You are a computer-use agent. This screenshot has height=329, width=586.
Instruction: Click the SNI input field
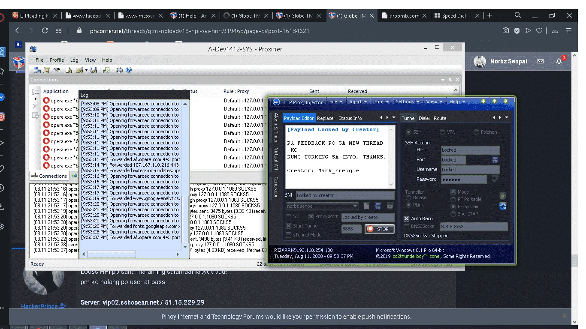[x=345, y=195]
